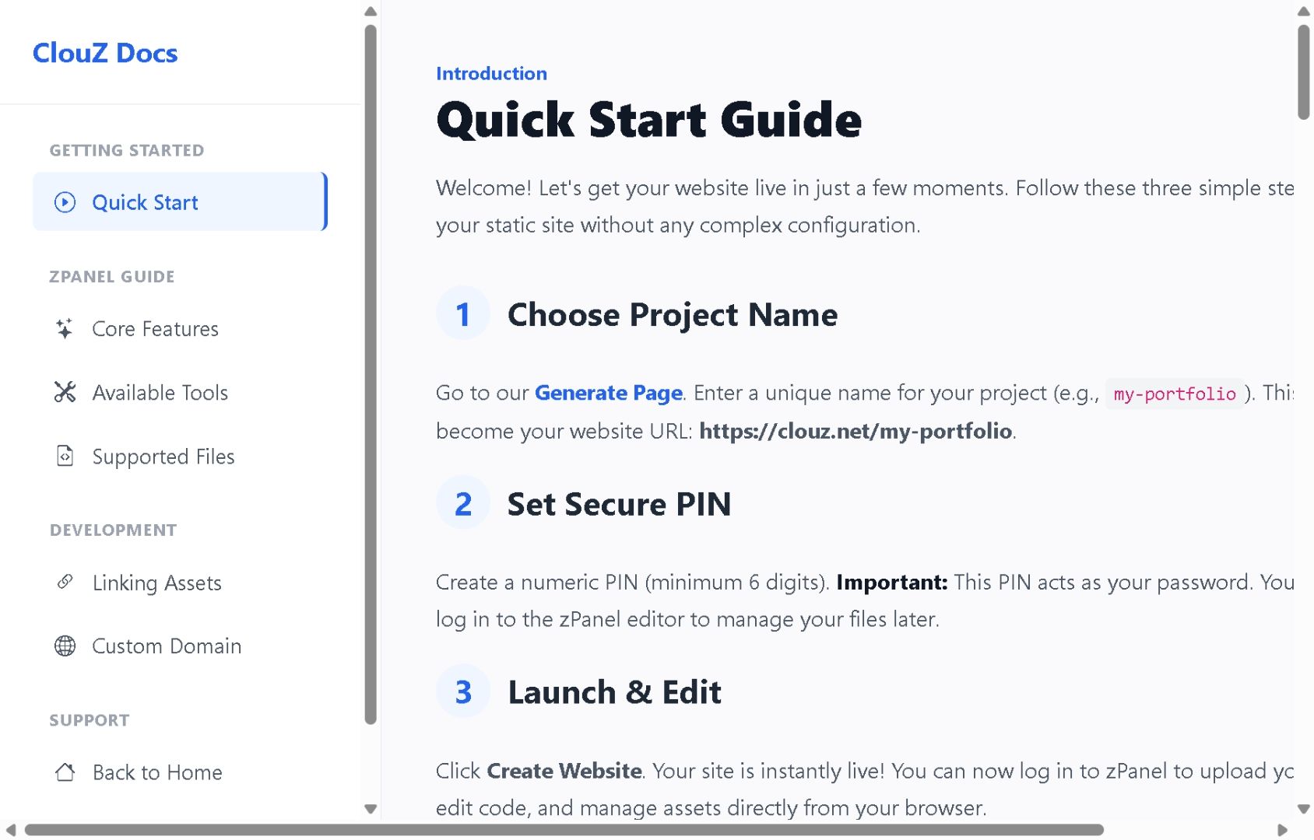Screen dimensions: 1314x840
Task: Click the Linking Assets chain icon
Action: click(x=65, y=582)
